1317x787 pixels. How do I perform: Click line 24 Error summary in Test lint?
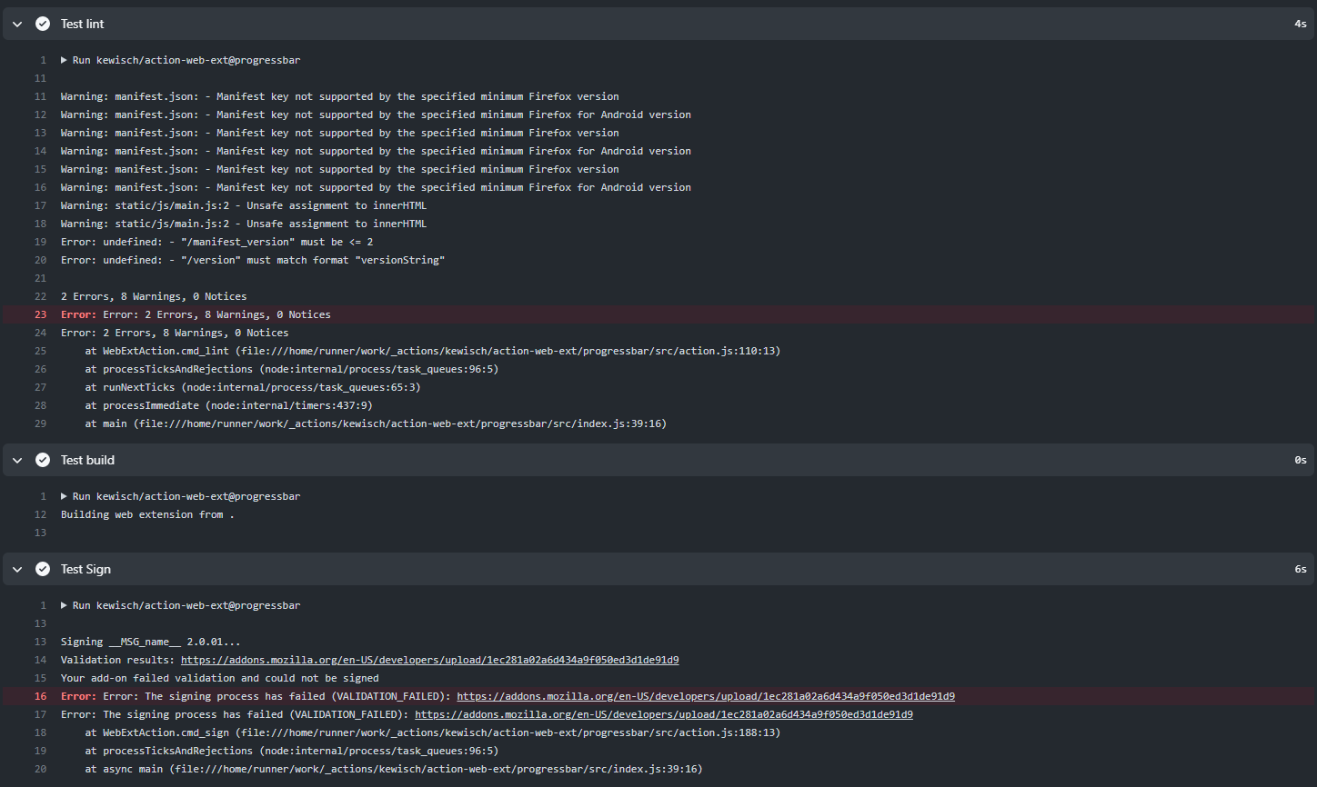coord(175,333)
